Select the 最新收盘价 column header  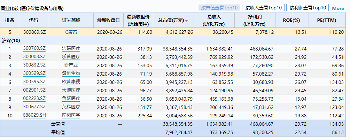coord(138,20)
